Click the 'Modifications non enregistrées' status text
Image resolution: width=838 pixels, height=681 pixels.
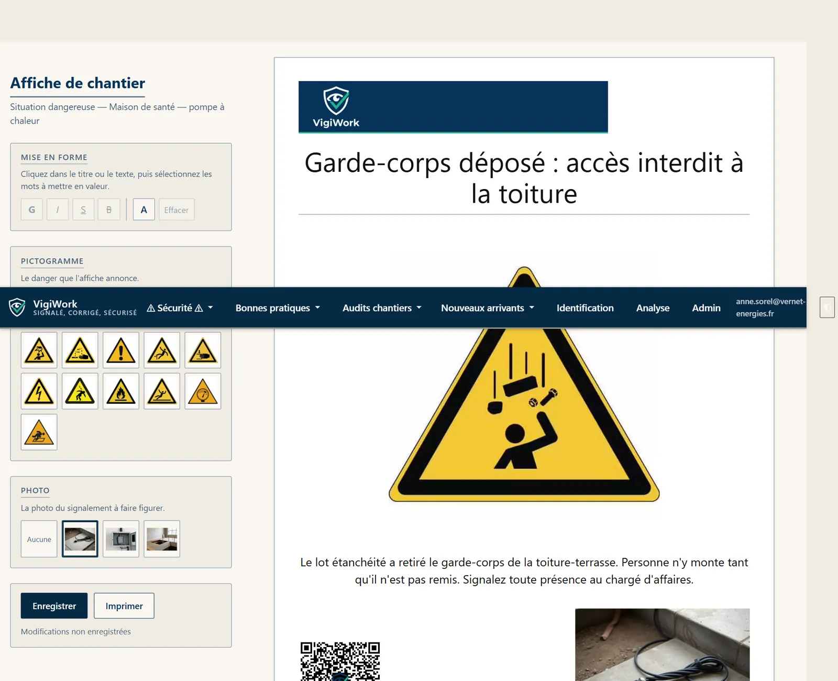point(76,632)
